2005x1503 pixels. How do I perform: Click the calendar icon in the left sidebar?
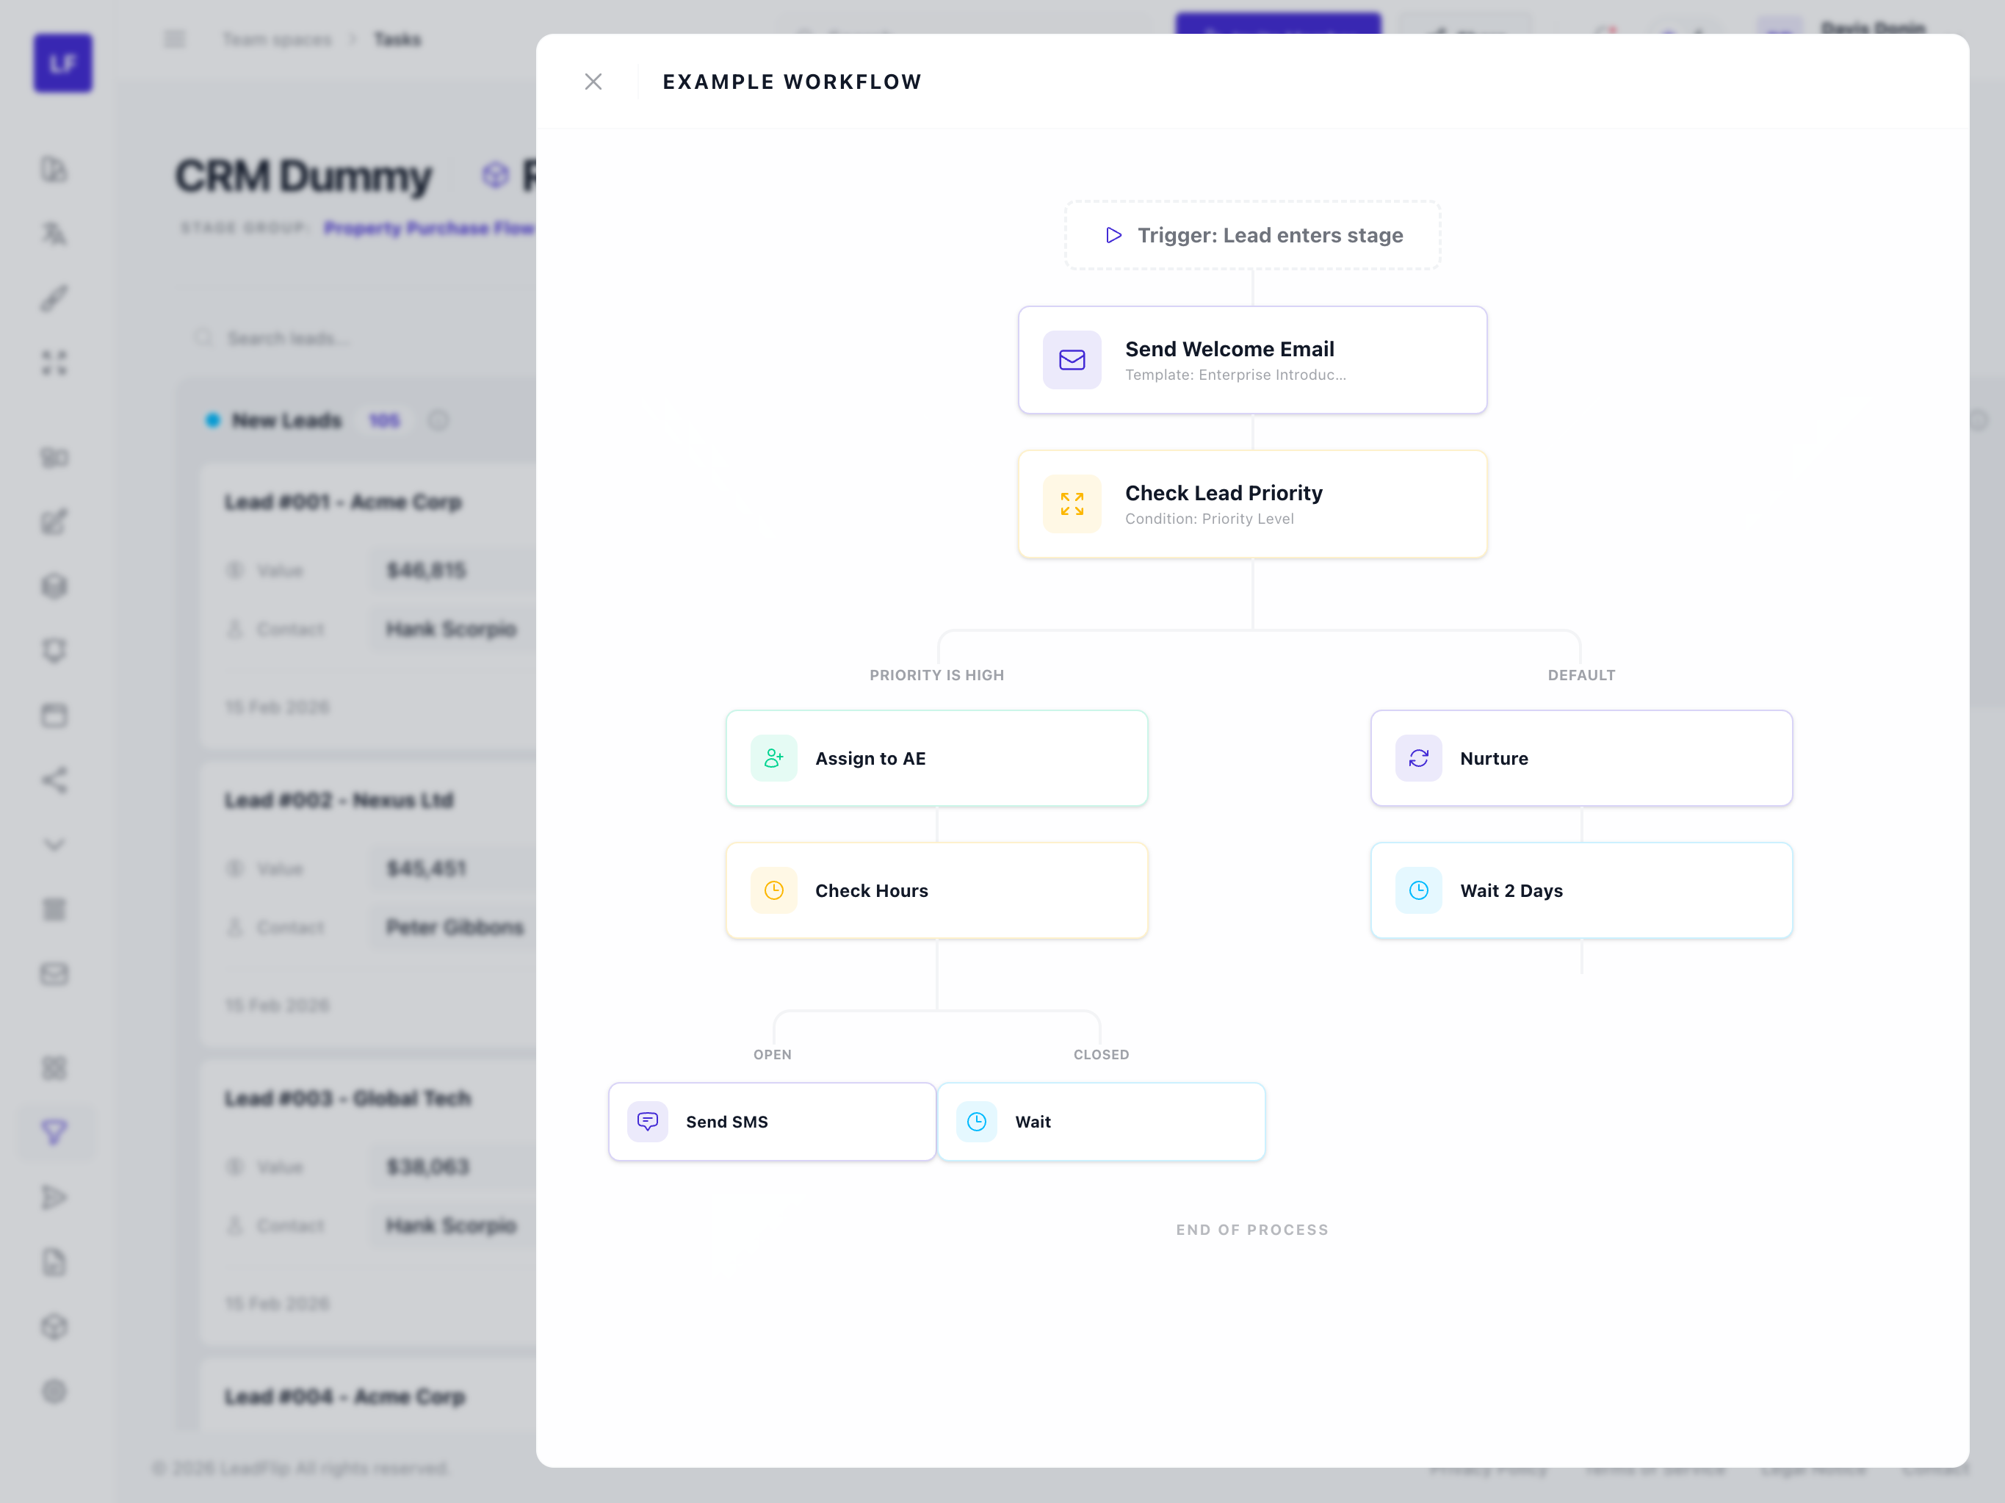(x=54, y=714)
